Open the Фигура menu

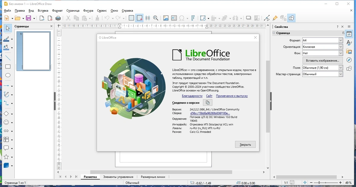pyautogui.click(x=88, y=11)
